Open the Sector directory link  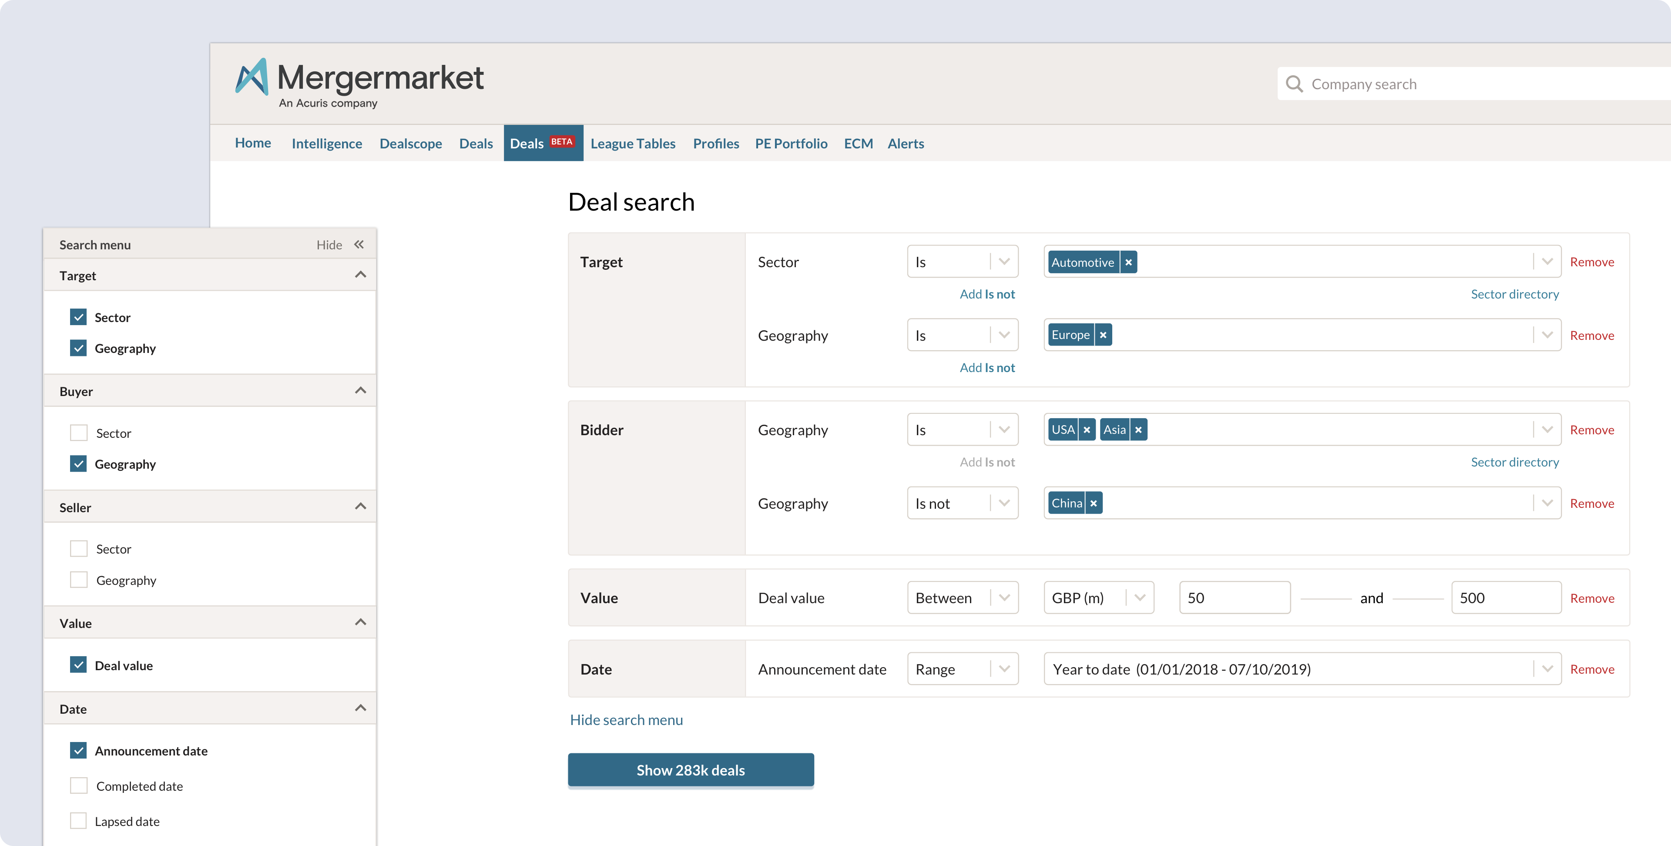click(x=1515, y=294)
